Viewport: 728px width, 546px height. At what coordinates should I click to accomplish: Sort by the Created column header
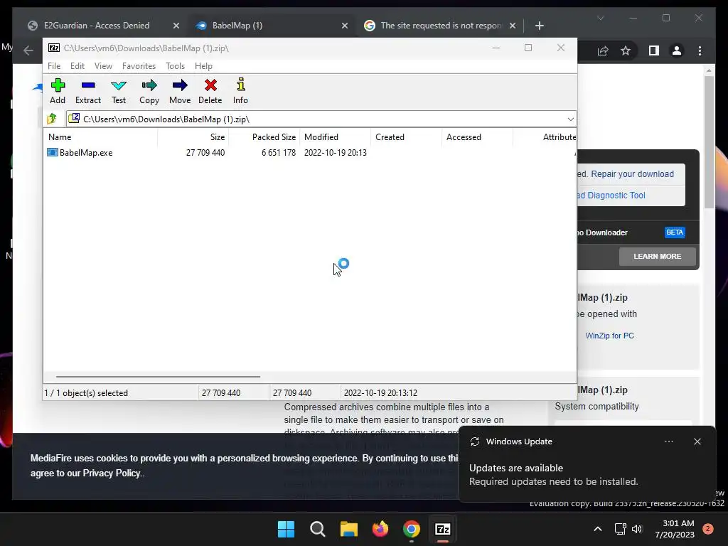(x=406, y=137)
